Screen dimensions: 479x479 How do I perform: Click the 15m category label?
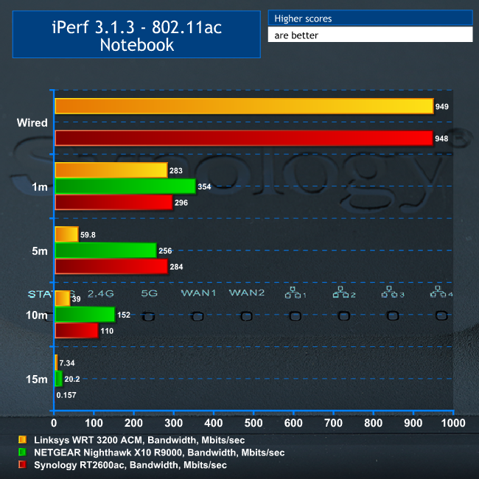[36, 379]
